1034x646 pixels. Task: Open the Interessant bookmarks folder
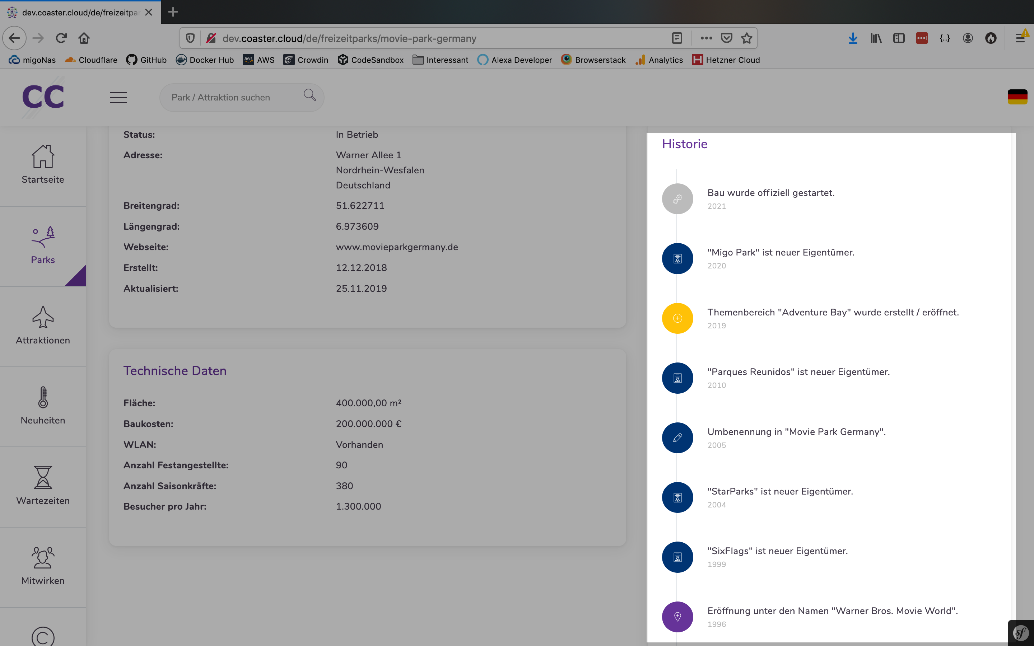click(x=440, y=60)
